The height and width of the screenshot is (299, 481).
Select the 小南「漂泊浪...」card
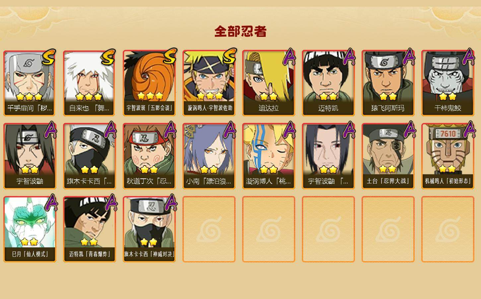[x=209, y=156]
